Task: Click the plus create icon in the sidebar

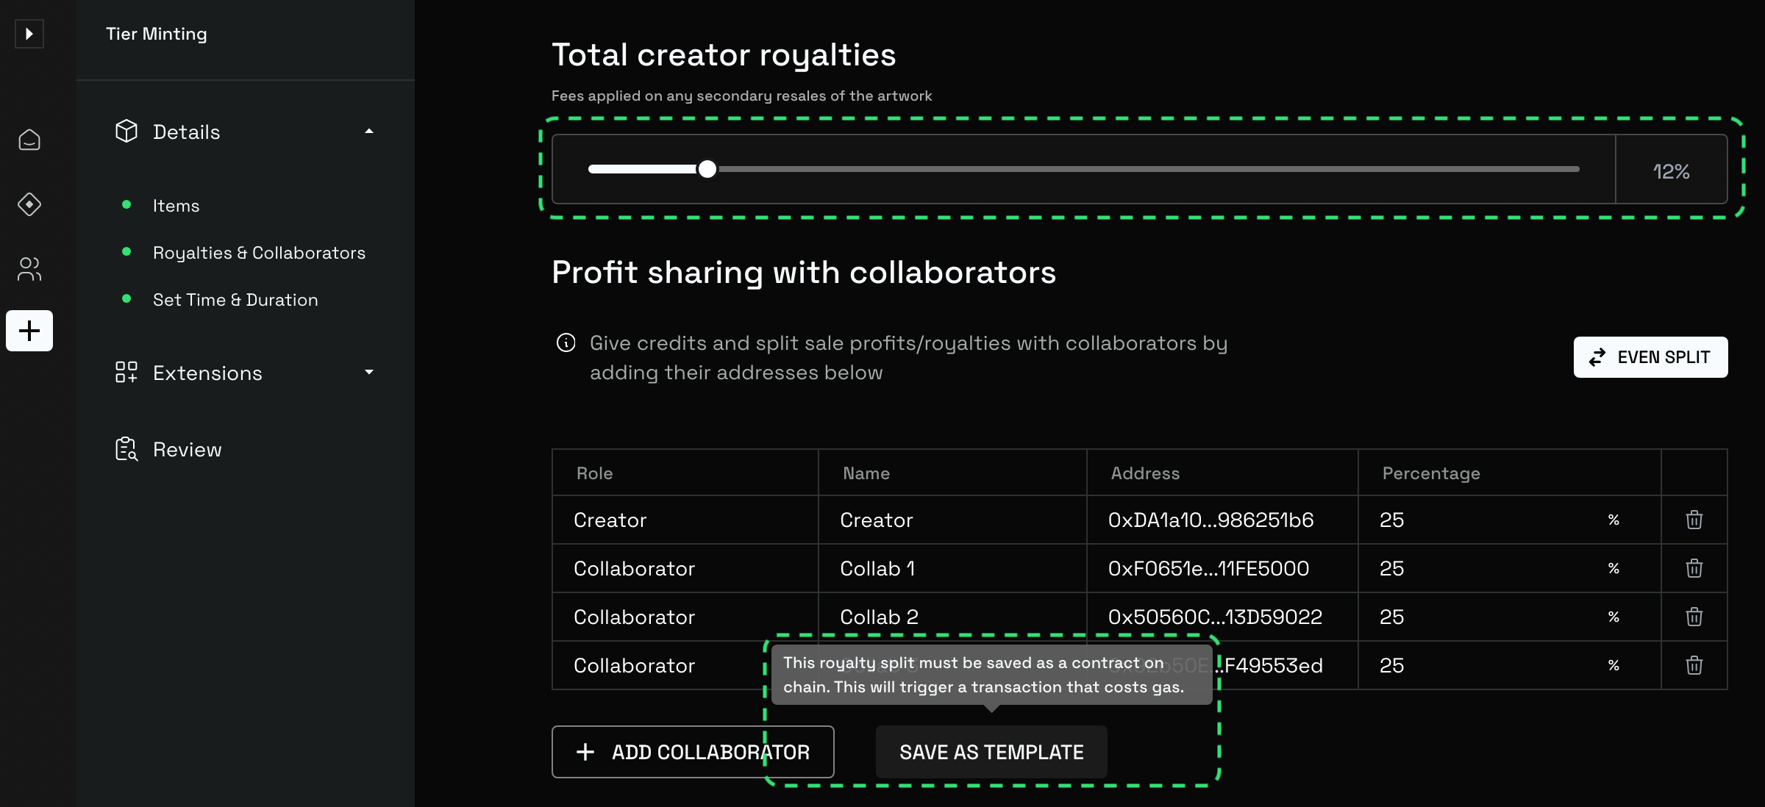Action: 29,331
